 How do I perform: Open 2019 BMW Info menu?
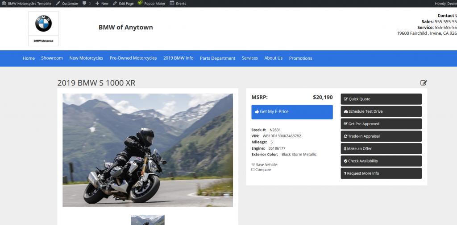(179, 58)
